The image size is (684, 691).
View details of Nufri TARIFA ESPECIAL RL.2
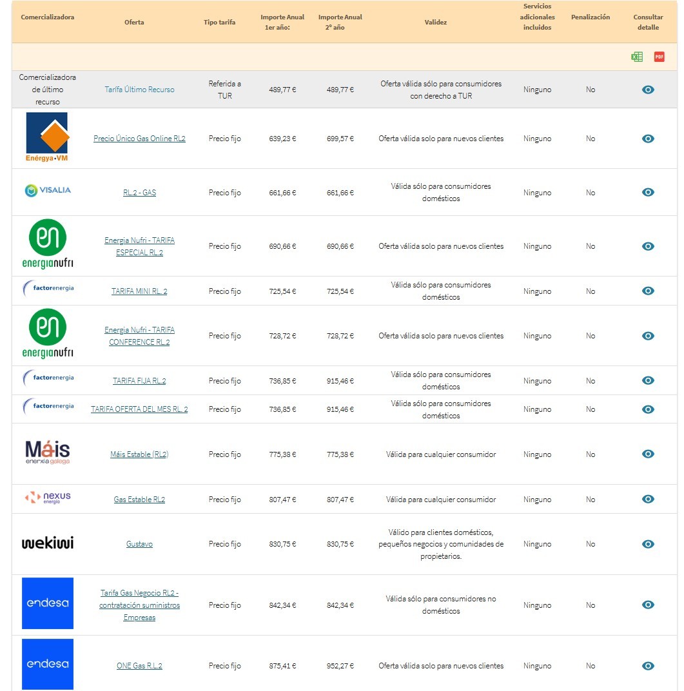(648, 246)
